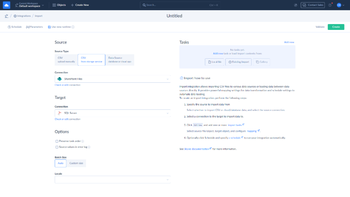Click the Validate button
Viewport: 350px width, 197px height.
point(320,27)
